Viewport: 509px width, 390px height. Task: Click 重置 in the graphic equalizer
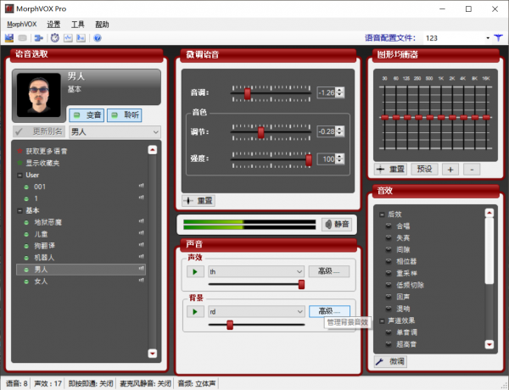pyautogui.click(x=390, y=169)
